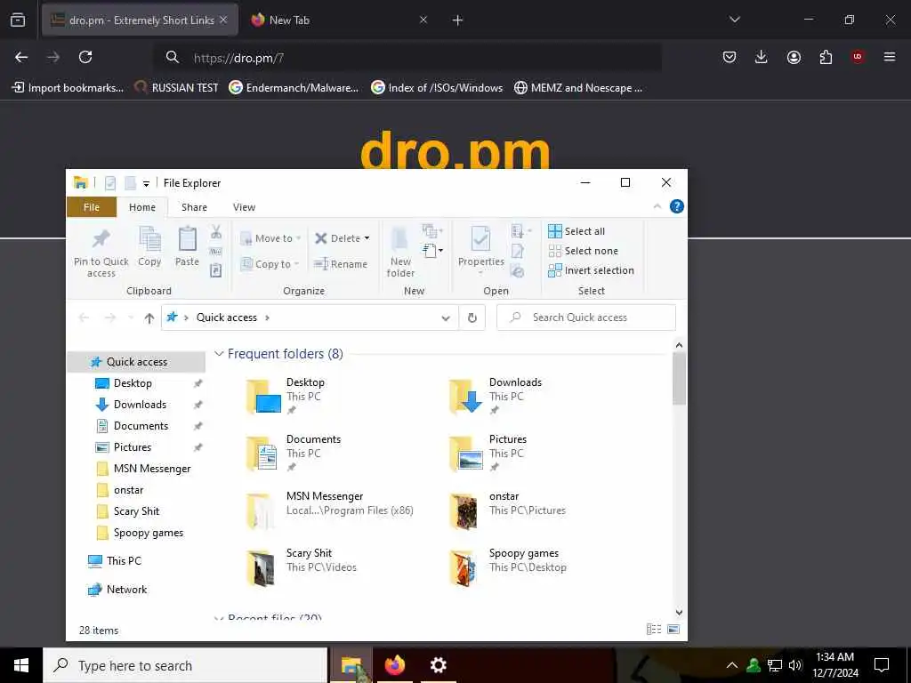Click the Windows Start button
This screenshot has height=683, width=911.
click(21, 665)
